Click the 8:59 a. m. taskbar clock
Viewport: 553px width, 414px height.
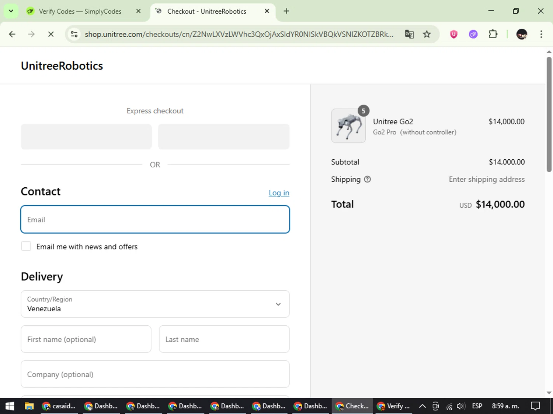[505, 406]
